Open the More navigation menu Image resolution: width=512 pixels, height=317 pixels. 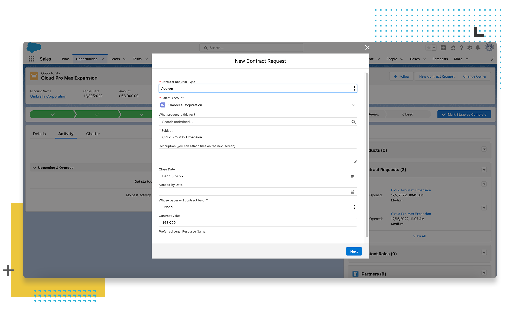tap(461, 59)
